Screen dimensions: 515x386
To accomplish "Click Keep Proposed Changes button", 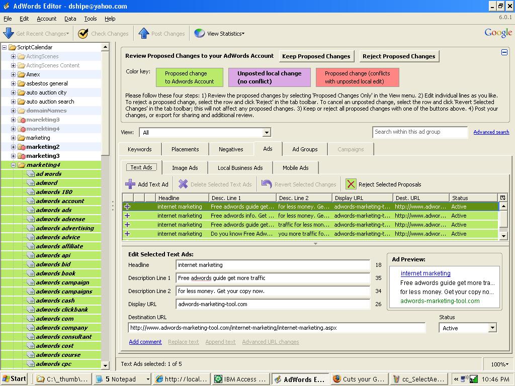I will point(316,56).
